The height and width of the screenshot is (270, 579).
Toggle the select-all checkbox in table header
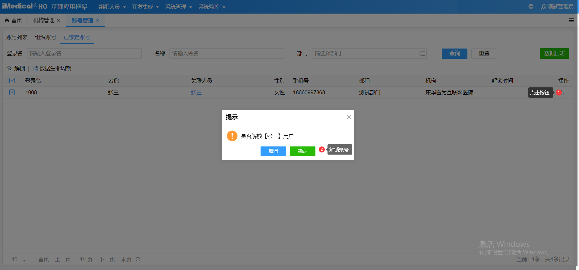(x=12, y=80)
